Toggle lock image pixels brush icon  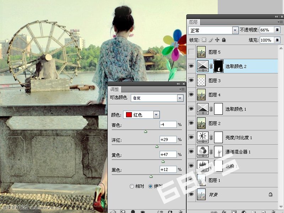click(x=211, y=40)
